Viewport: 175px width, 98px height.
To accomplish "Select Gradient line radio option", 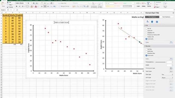I will (146, 53).
